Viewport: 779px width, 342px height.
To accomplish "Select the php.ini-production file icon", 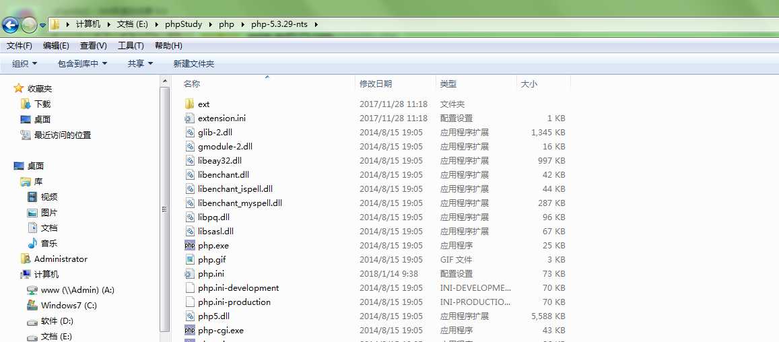I will [189, 302].
